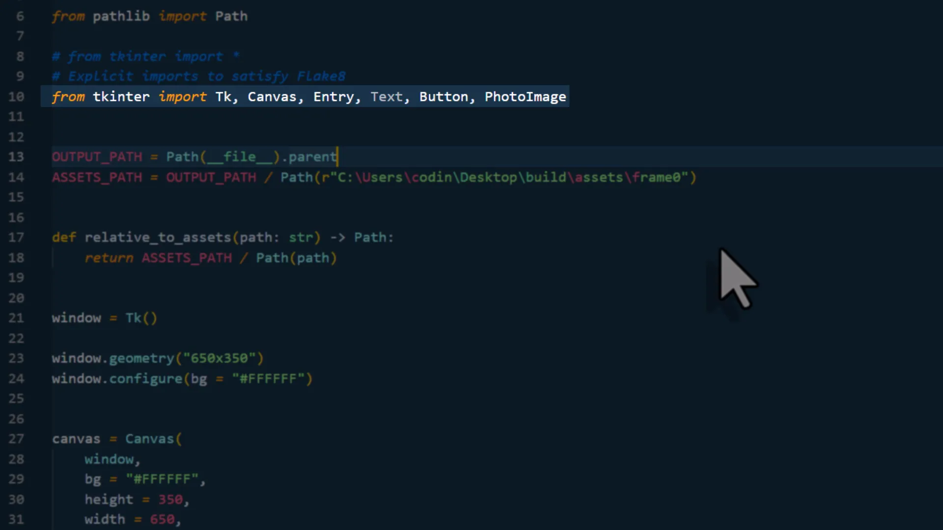The height and width of the screenshot is (530, 943).
Task: Click the Flake8 comment on line 9
Action: click(x=198, y=76)
